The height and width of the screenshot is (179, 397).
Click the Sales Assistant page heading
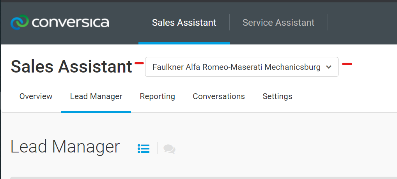71,67
